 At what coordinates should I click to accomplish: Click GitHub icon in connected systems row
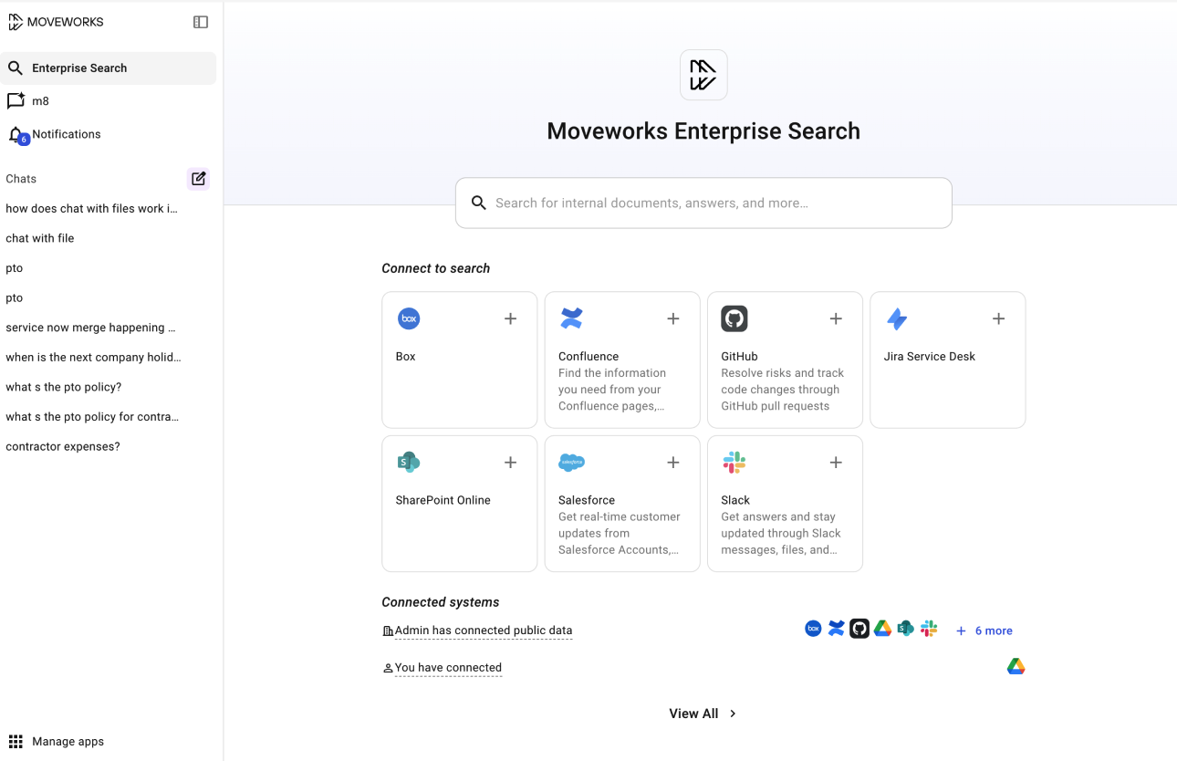click(x=859, y=629)
